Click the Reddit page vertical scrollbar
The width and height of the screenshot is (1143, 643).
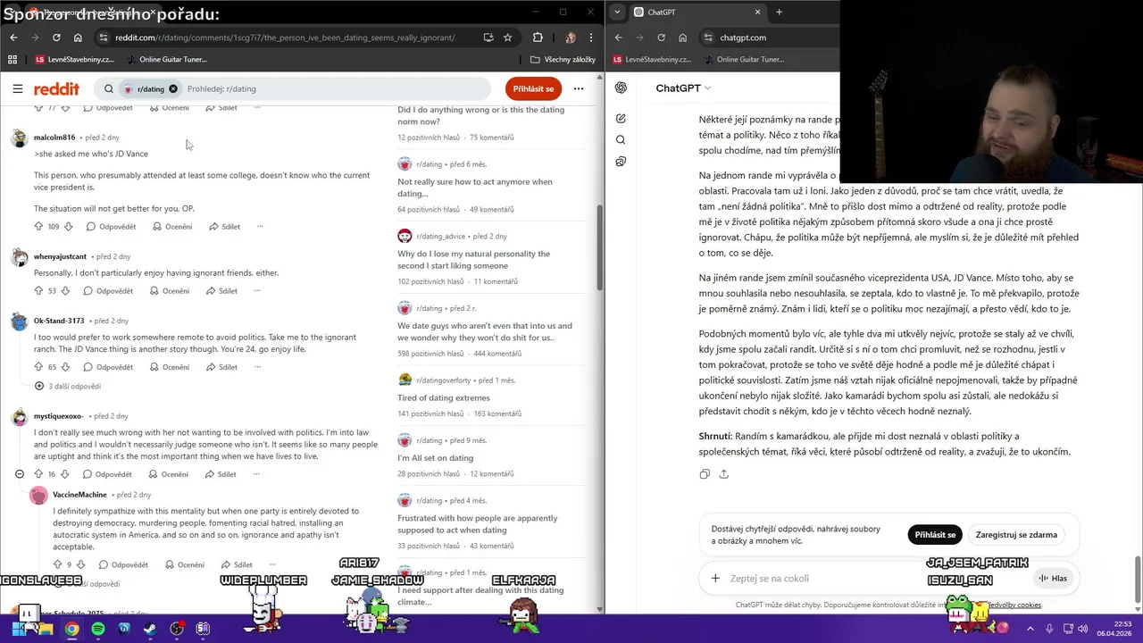[600, 247]
